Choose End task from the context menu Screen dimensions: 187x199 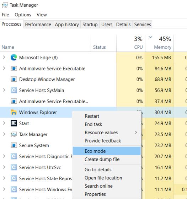pos(107,124)
